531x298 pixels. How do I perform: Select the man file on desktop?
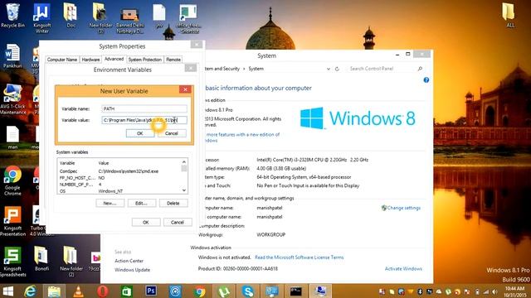(13, 137)
